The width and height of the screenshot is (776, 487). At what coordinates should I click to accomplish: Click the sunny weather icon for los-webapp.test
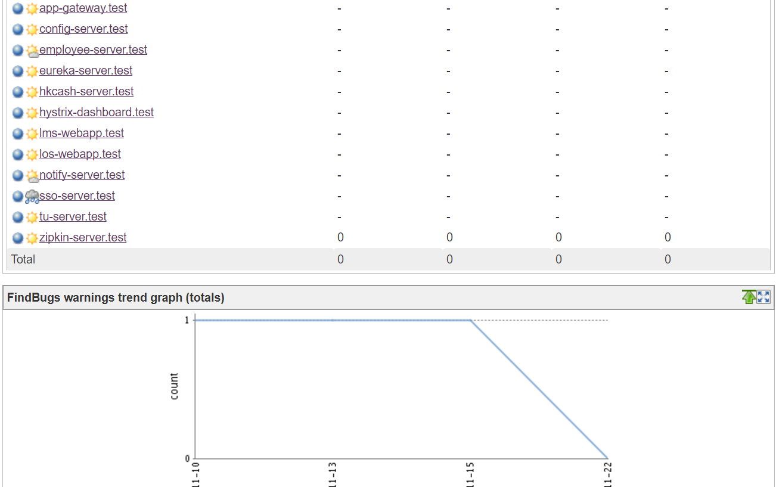tap(32, 155)
